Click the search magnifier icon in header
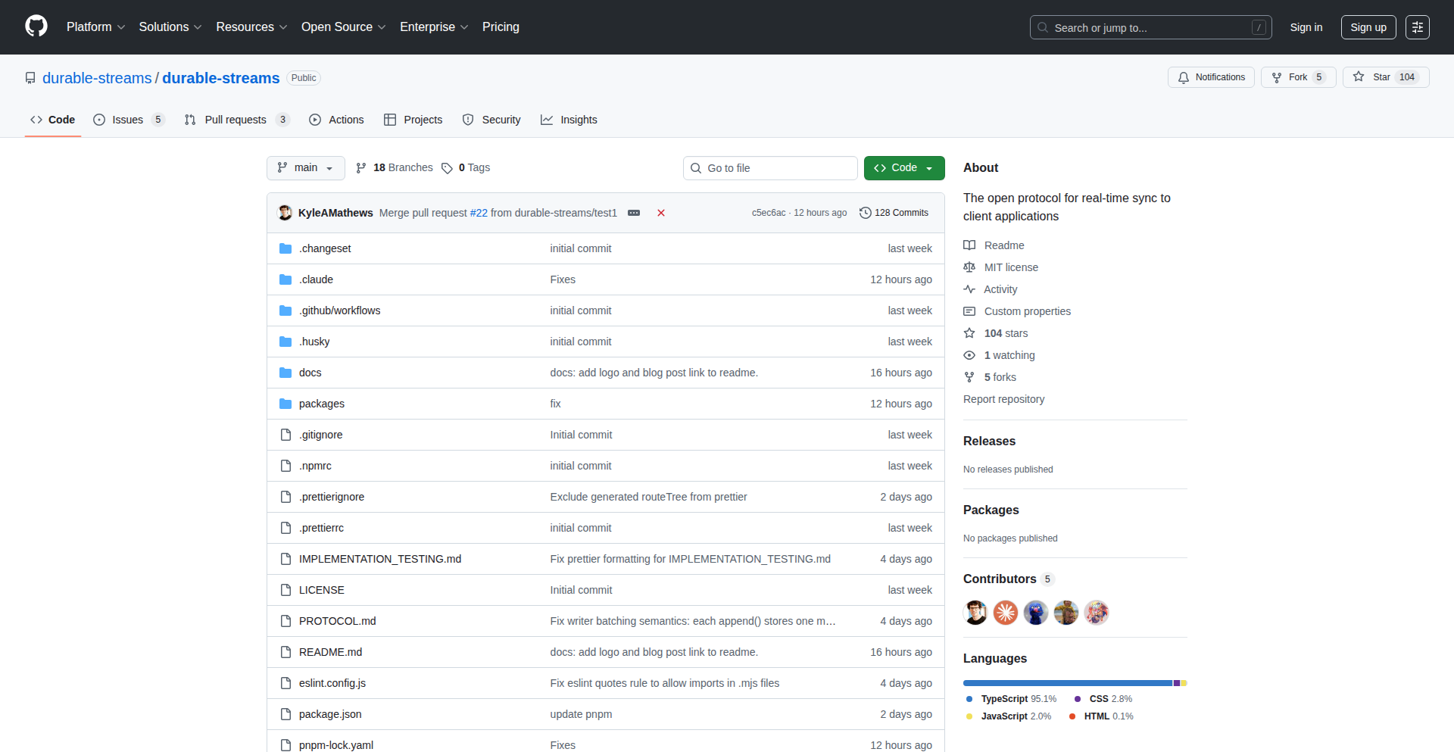1454x752 pixels. tap(1043, 27)
